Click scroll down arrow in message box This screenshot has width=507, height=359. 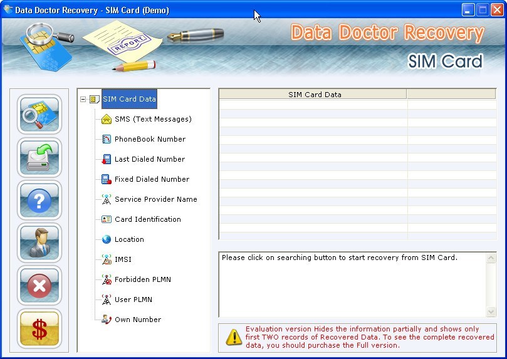491,312
